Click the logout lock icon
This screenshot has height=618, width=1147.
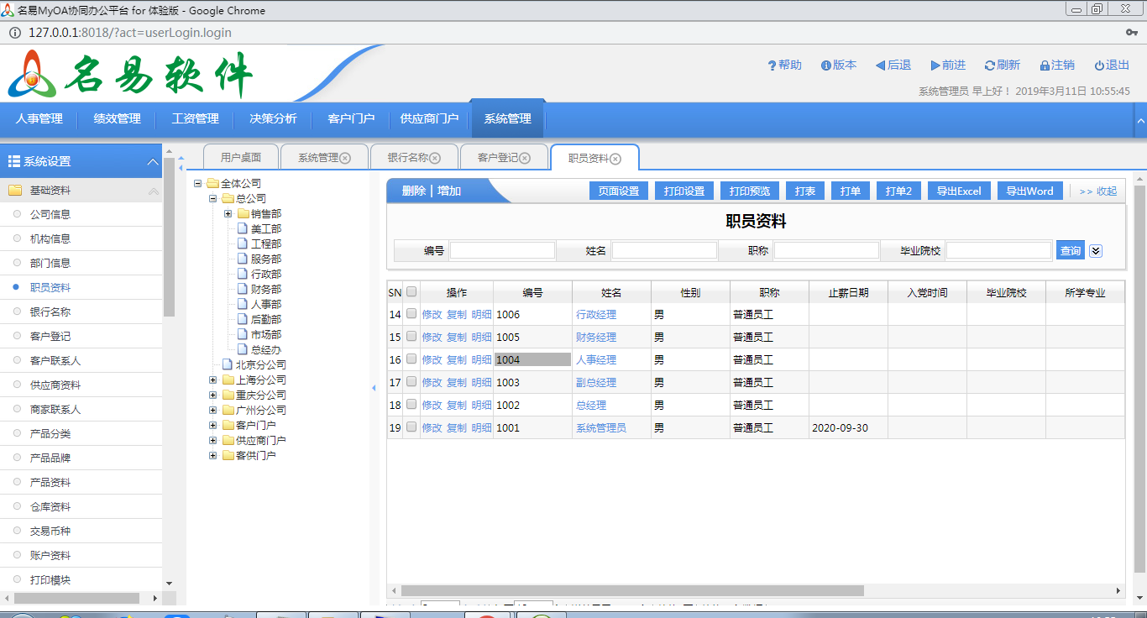[1045, 65]
